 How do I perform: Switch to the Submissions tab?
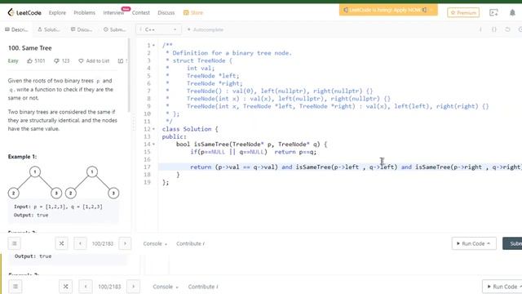[x=115, y=29]
